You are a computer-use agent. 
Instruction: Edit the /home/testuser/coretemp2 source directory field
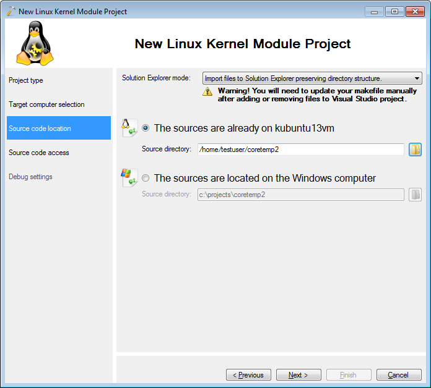(301, 150)
